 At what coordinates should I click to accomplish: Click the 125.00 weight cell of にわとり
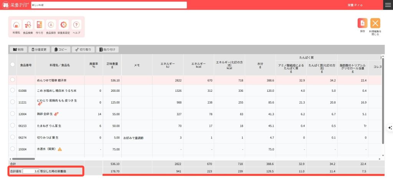[x=112, y=102]
